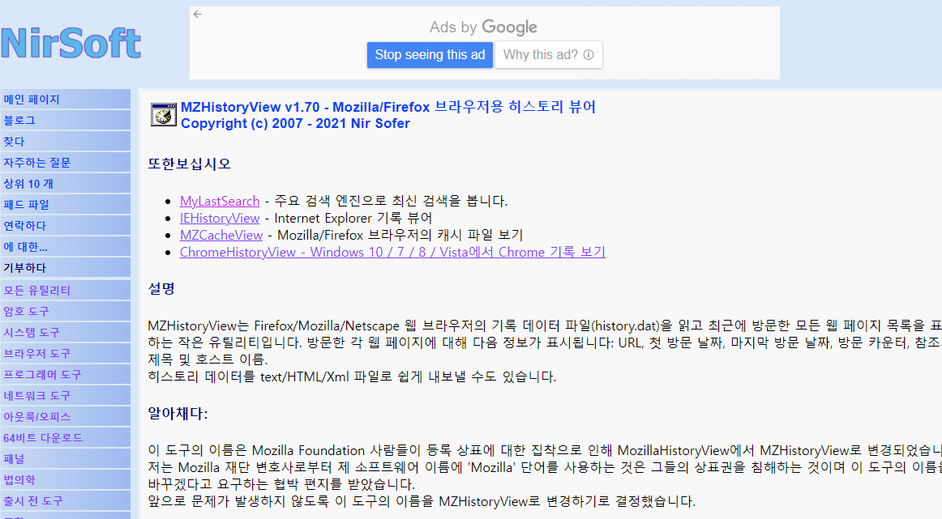Click the Ads by Google label

pos(483,27)
